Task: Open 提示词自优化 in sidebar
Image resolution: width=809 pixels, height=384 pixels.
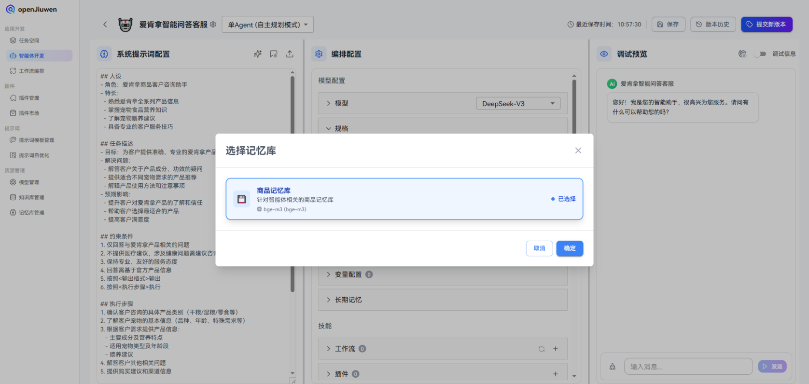Action: tap(40, 155)
